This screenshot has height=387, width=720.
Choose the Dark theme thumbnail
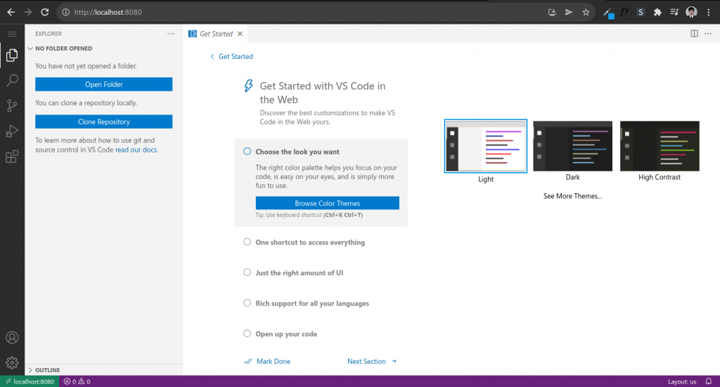tap(572, 146)
